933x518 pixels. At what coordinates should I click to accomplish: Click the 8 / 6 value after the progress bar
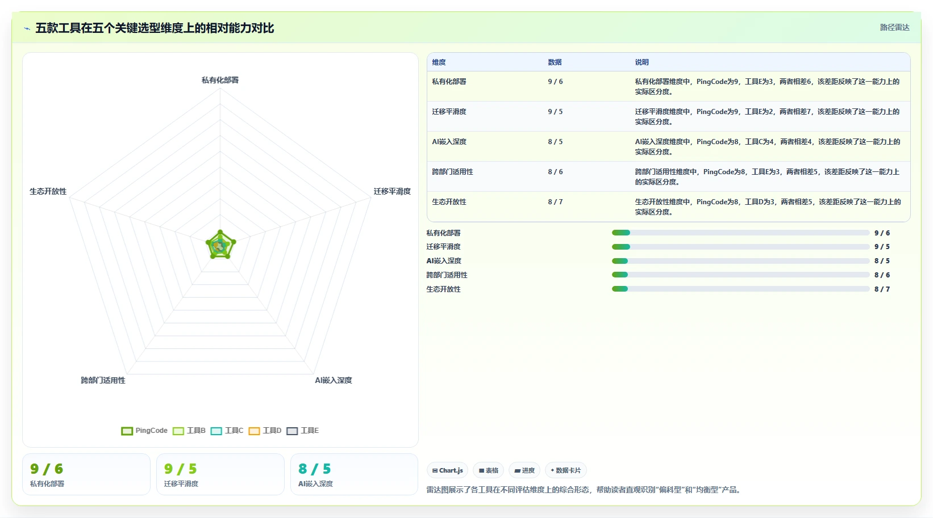(882, 275)
